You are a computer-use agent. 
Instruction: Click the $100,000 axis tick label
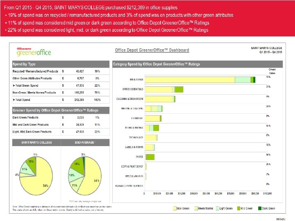point(267,193)
